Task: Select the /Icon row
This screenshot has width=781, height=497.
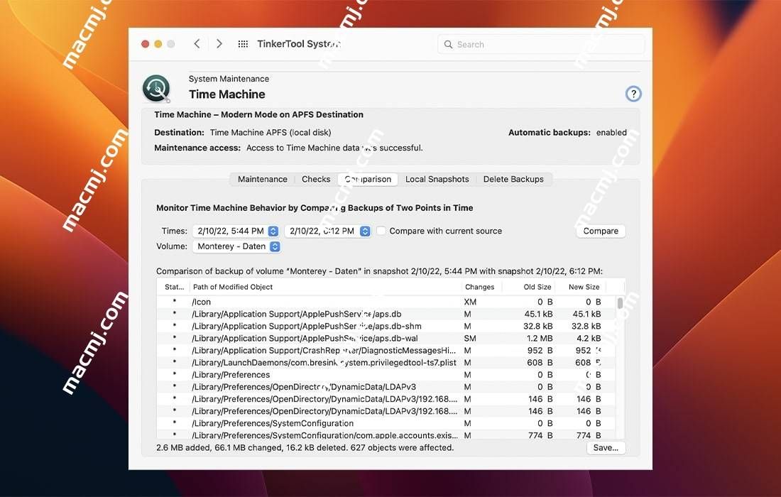Action: coord(386,302)
